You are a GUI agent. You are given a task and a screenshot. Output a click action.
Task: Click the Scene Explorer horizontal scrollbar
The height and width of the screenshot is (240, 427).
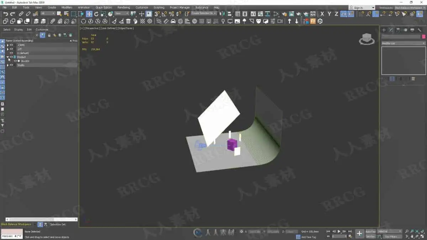coord(41,219)
